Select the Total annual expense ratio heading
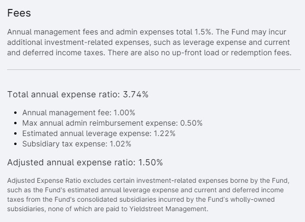This screenshot has height=222, width=305. [78, 94]
